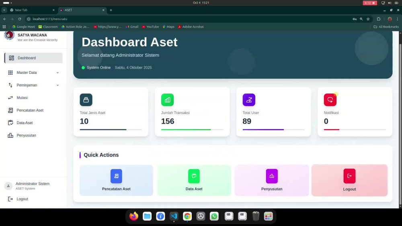
Task: Open Visual Studio Code from dock
Action: [174, 216]
